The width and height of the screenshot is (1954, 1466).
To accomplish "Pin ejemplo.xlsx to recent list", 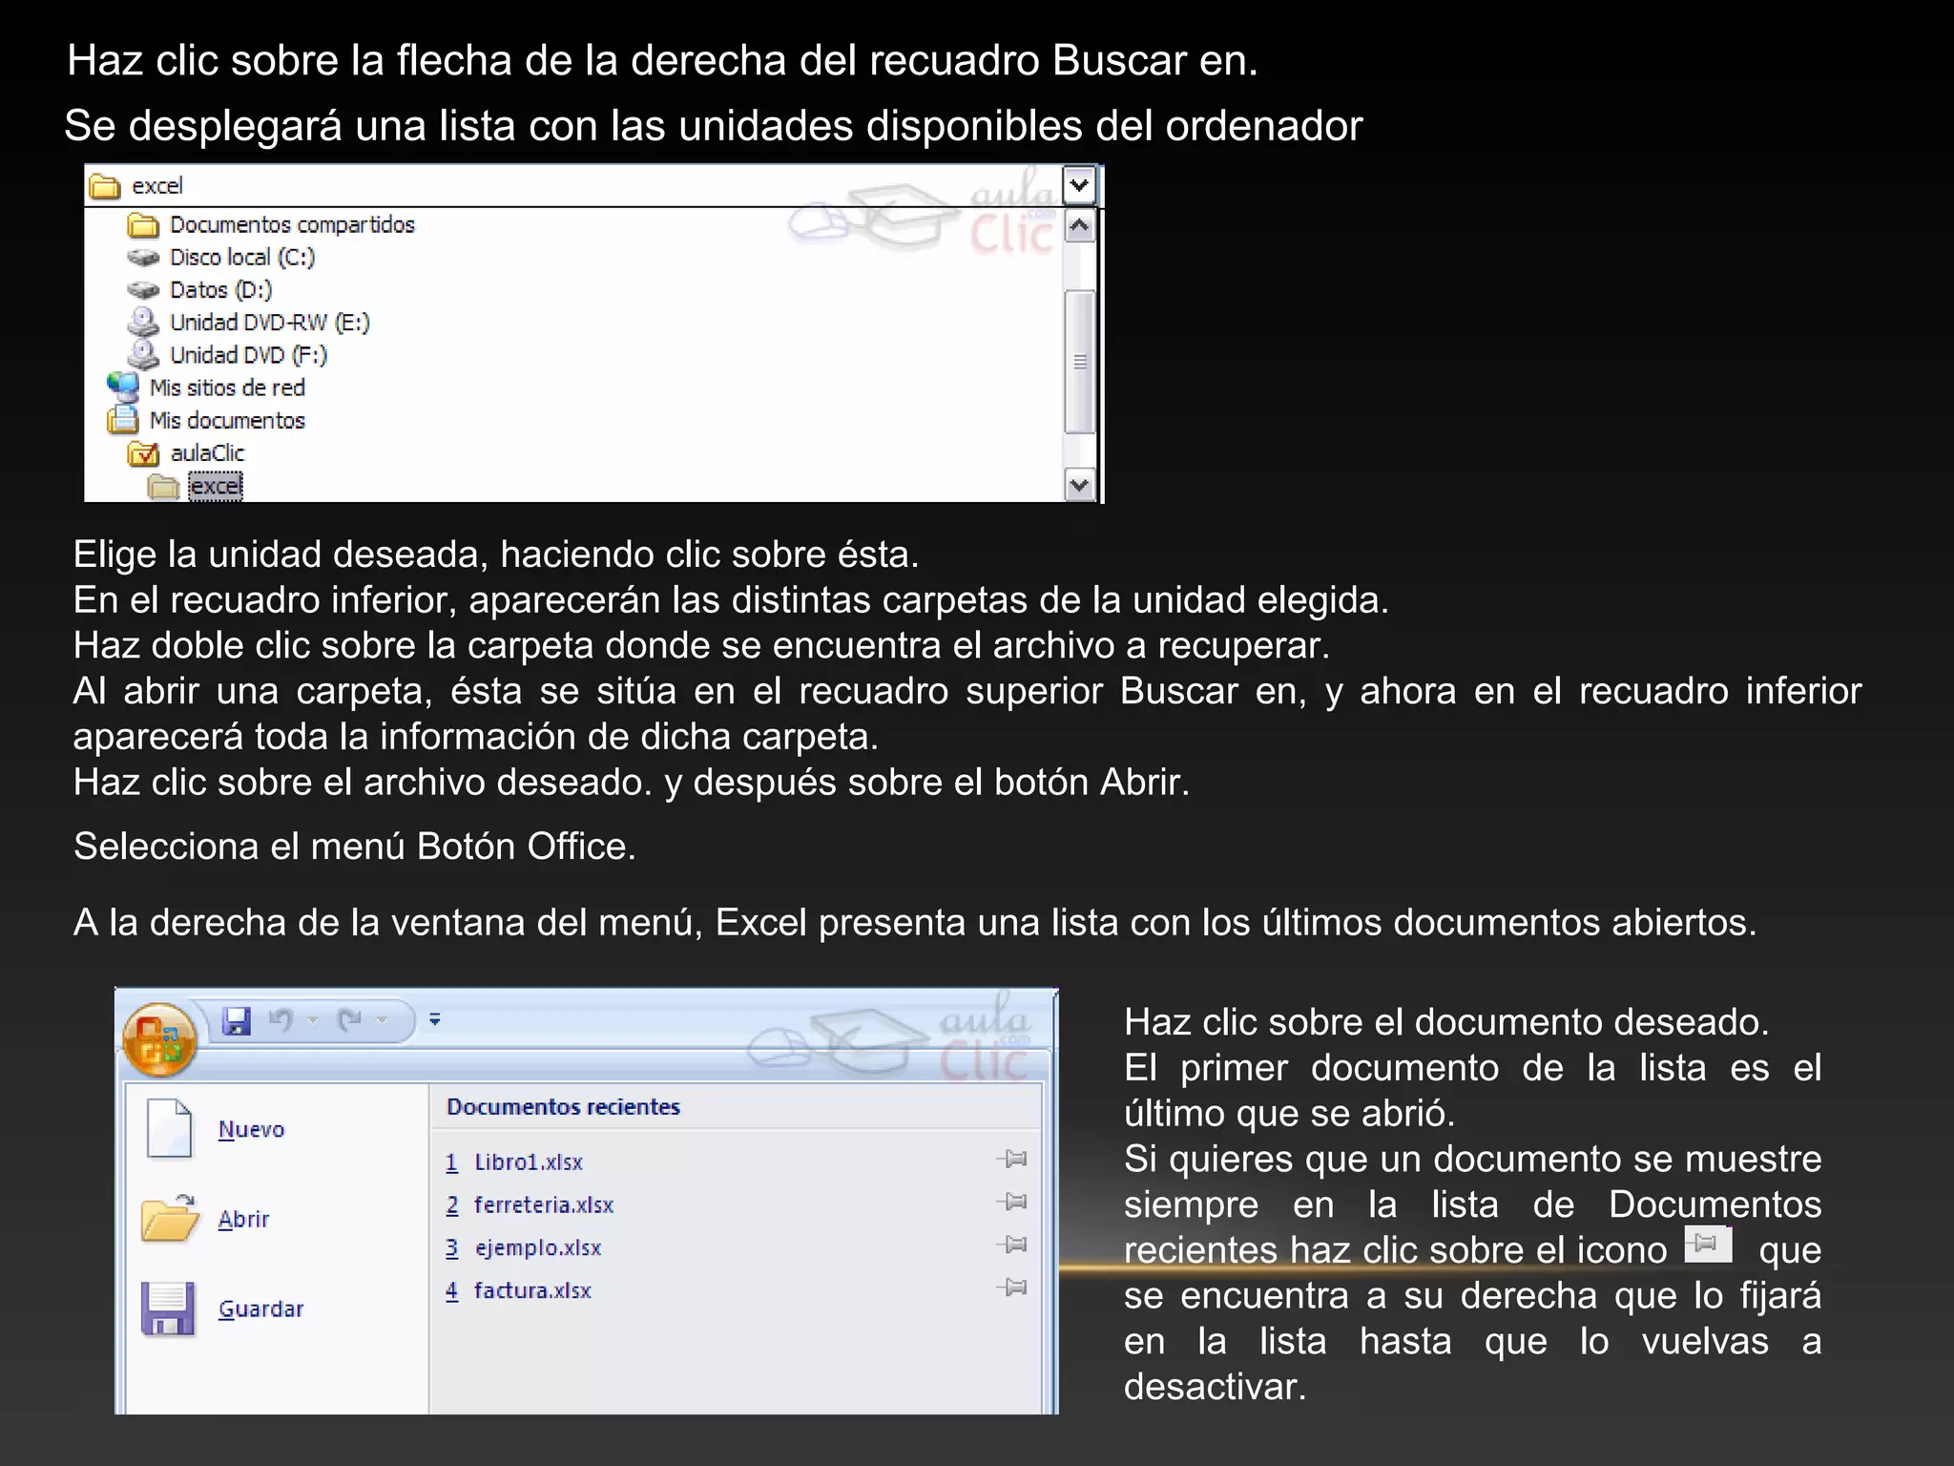I will point(1012,1245).
